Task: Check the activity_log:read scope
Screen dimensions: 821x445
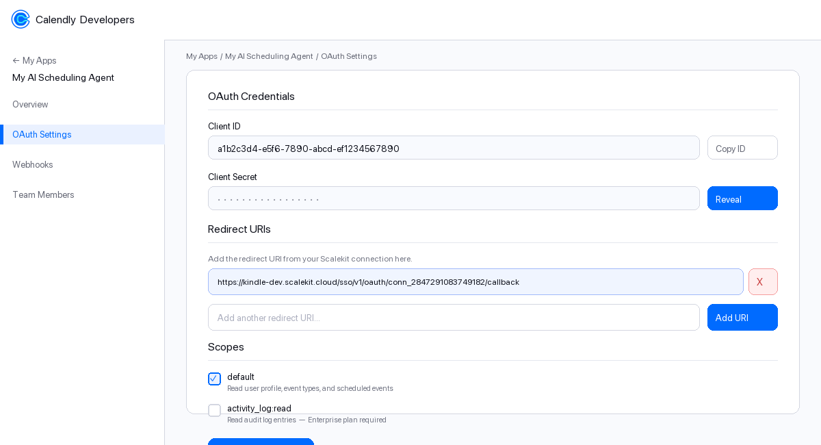Action: (x=214, y=410)
